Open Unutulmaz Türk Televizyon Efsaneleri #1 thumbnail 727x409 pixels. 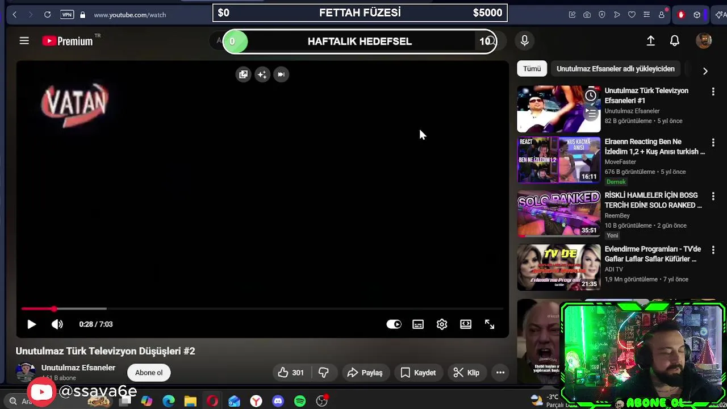tap(558, 109)
